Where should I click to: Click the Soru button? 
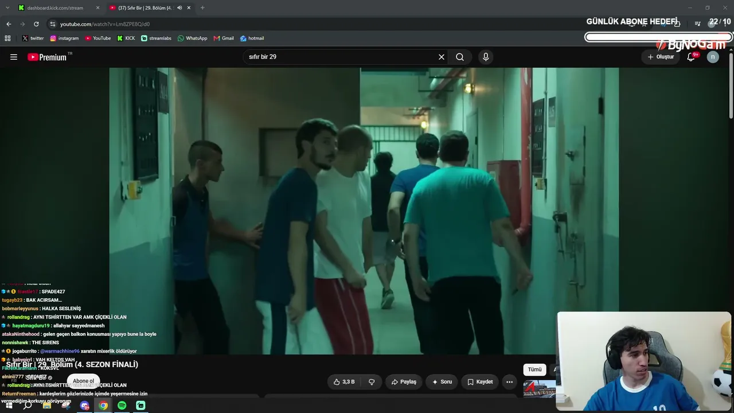click(442, 382)
